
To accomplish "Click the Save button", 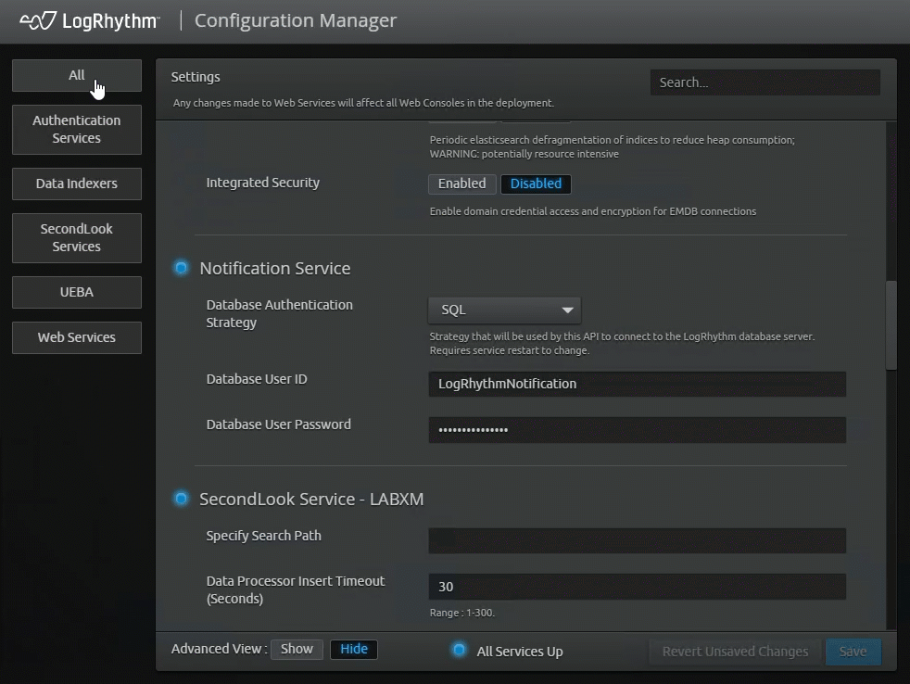I will [x=853, y=652].
